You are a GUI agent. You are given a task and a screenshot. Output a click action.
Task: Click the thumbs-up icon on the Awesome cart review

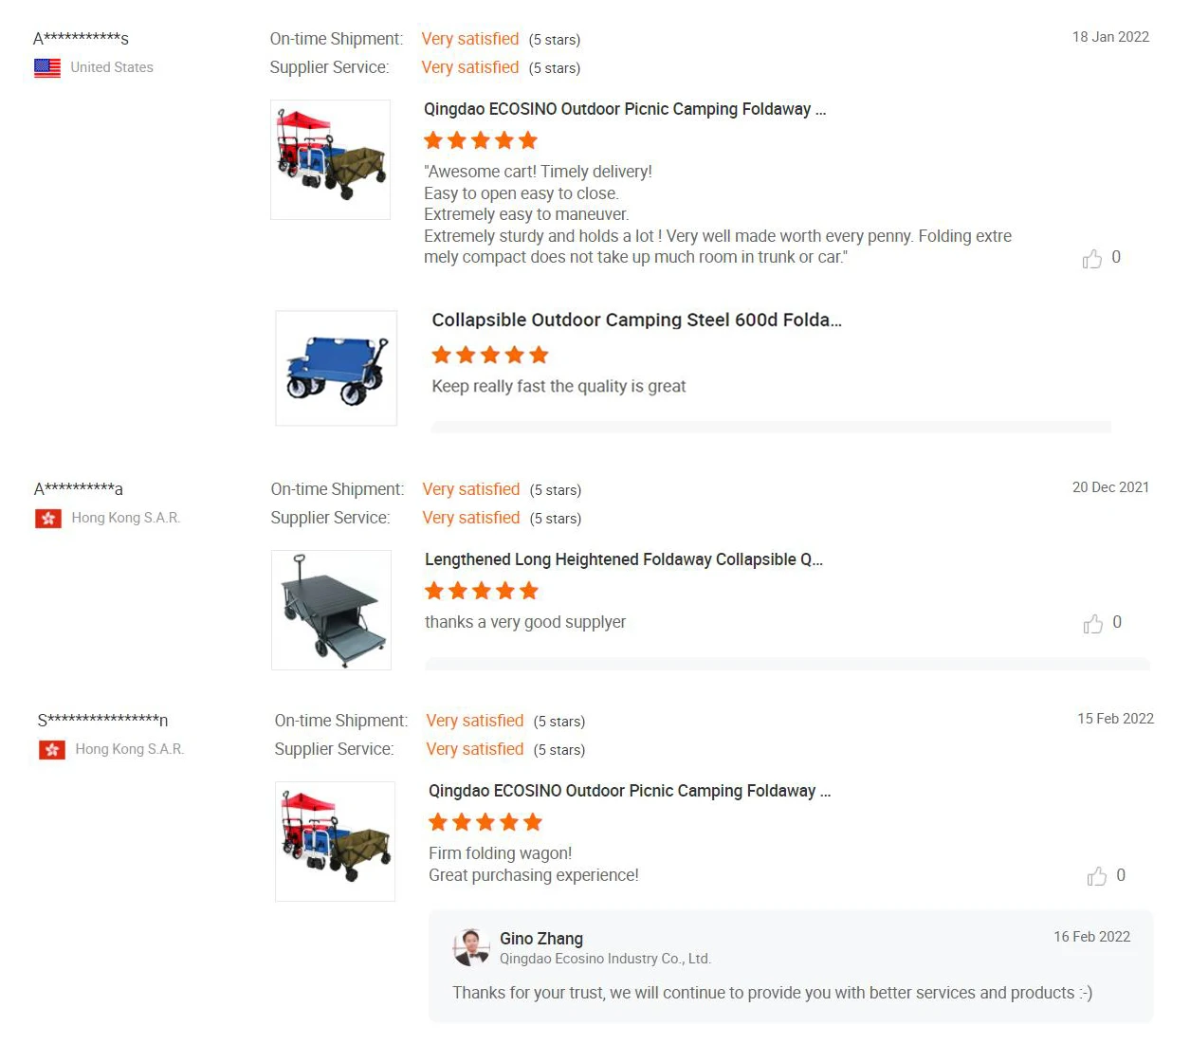[x=1091, y=259]
